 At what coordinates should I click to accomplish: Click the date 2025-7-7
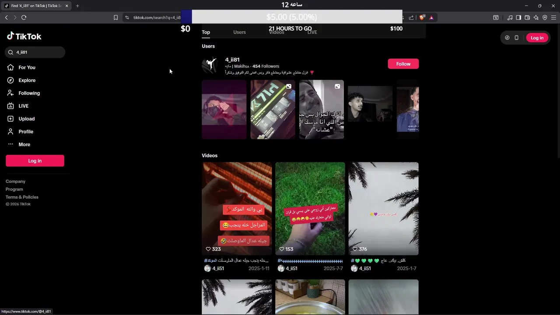[x=333, y=269]
